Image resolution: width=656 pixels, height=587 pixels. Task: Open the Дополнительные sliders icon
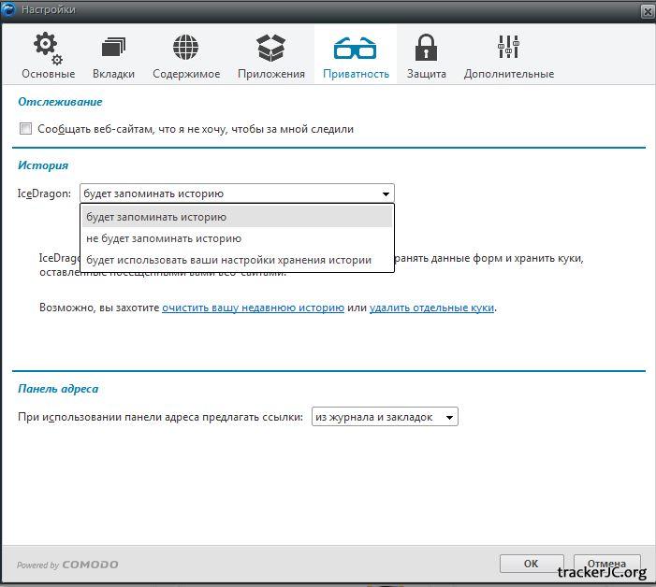(x=508, y=48)
